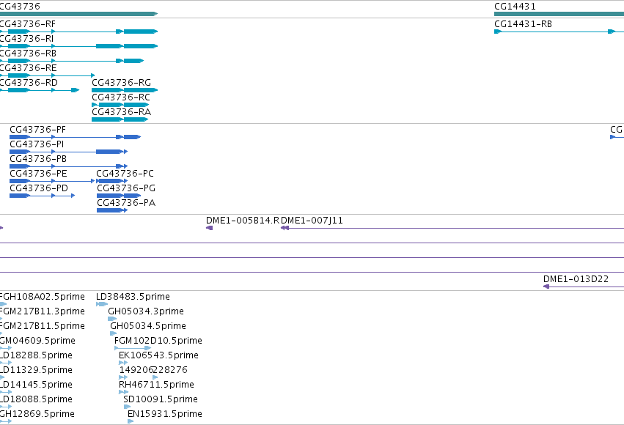Select the EK106543.5prime EST label
The image size is (624, 425).
(x=158, y=355)
